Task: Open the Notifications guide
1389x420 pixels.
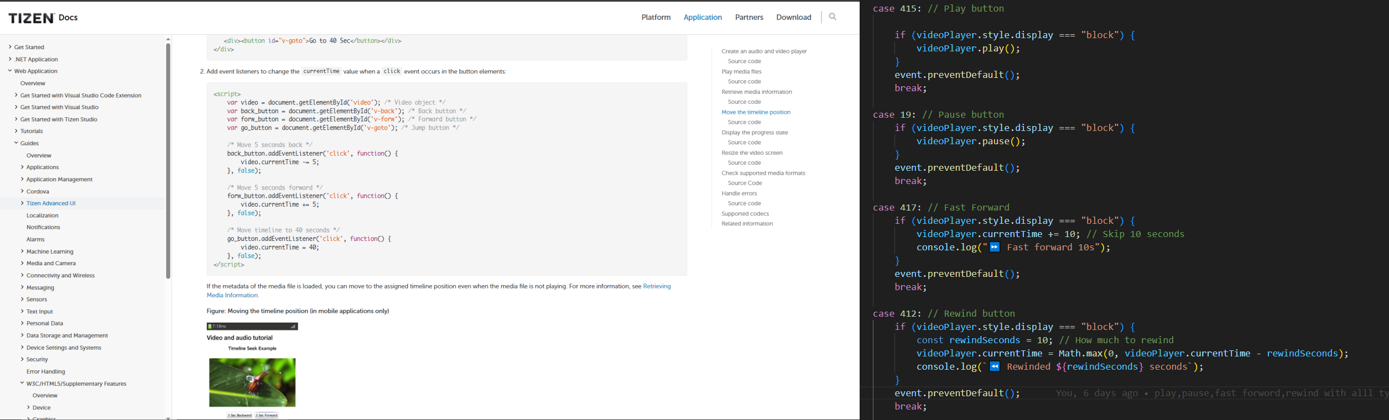Action: pos(43,227)
